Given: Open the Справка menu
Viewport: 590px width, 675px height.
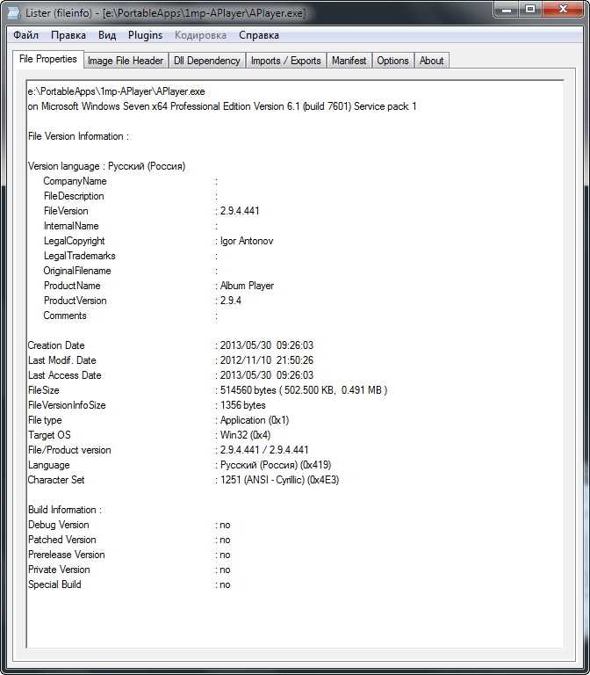Looking at the screenshot, I should (259, 35).
